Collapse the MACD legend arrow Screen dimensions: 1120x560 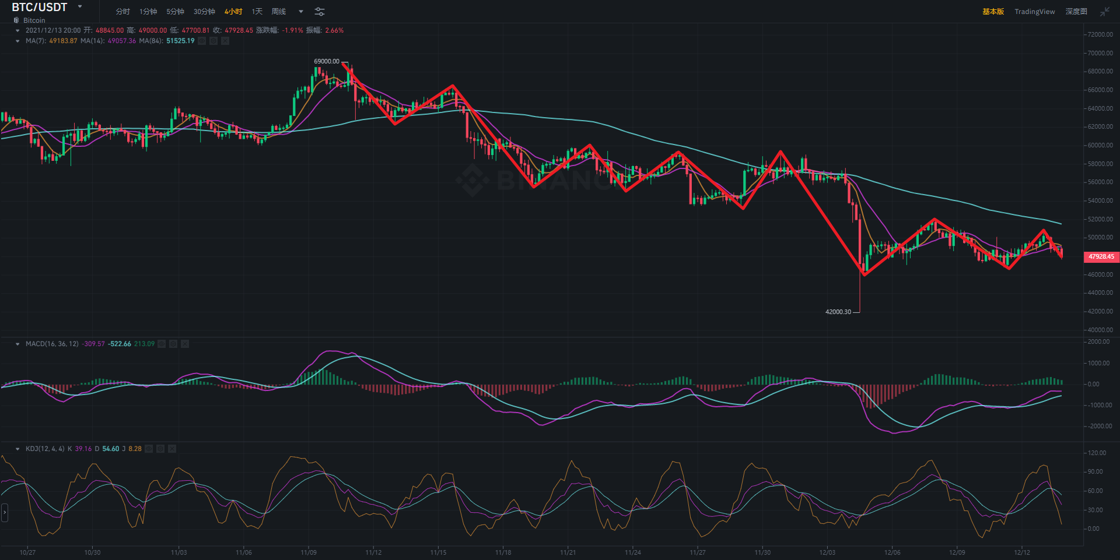coord(17,344)
